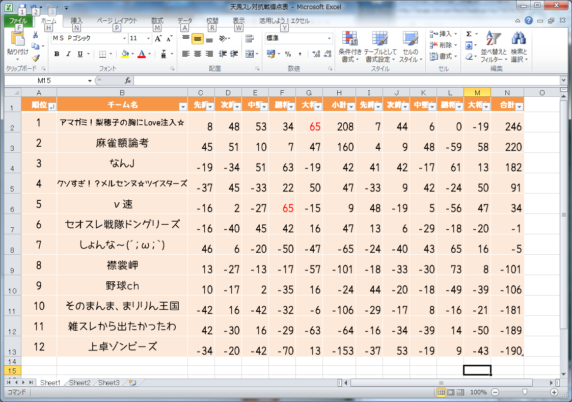
Task: Click the AutoSum sigma icon
Action: (x=469, y=34)
